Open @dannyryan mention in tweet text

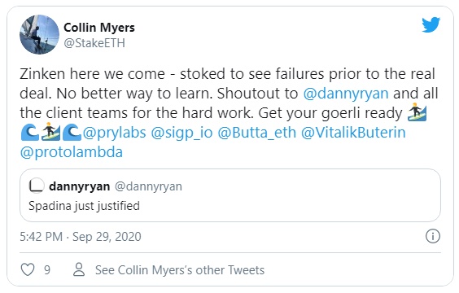click(346, 94)
